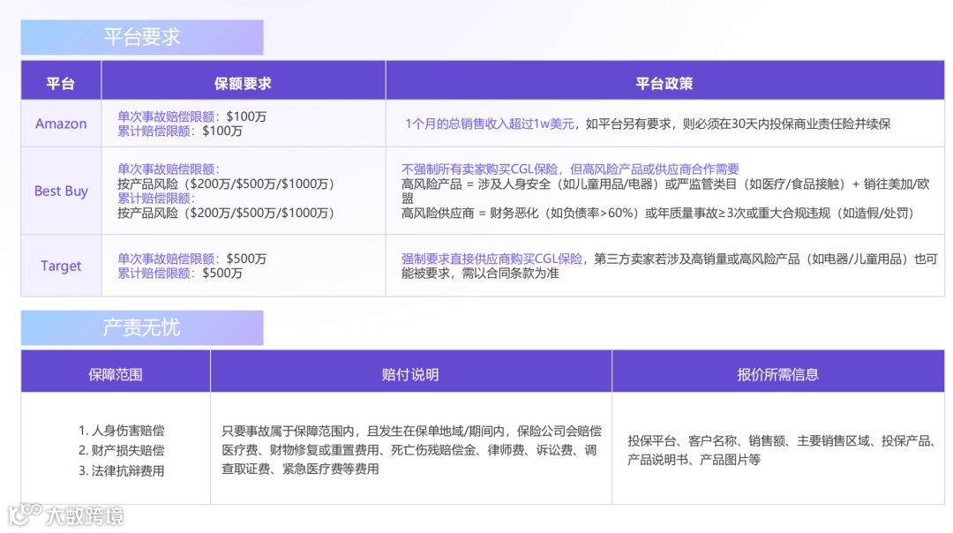Screen dimensions: 953x533
Task: Click list item 3. 法律抗辩费用
Action: tap(122, 470)
